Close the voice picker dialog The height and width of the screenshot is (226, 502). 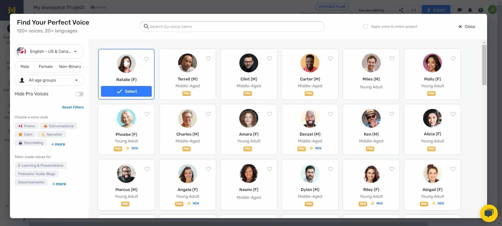point(467,26)
